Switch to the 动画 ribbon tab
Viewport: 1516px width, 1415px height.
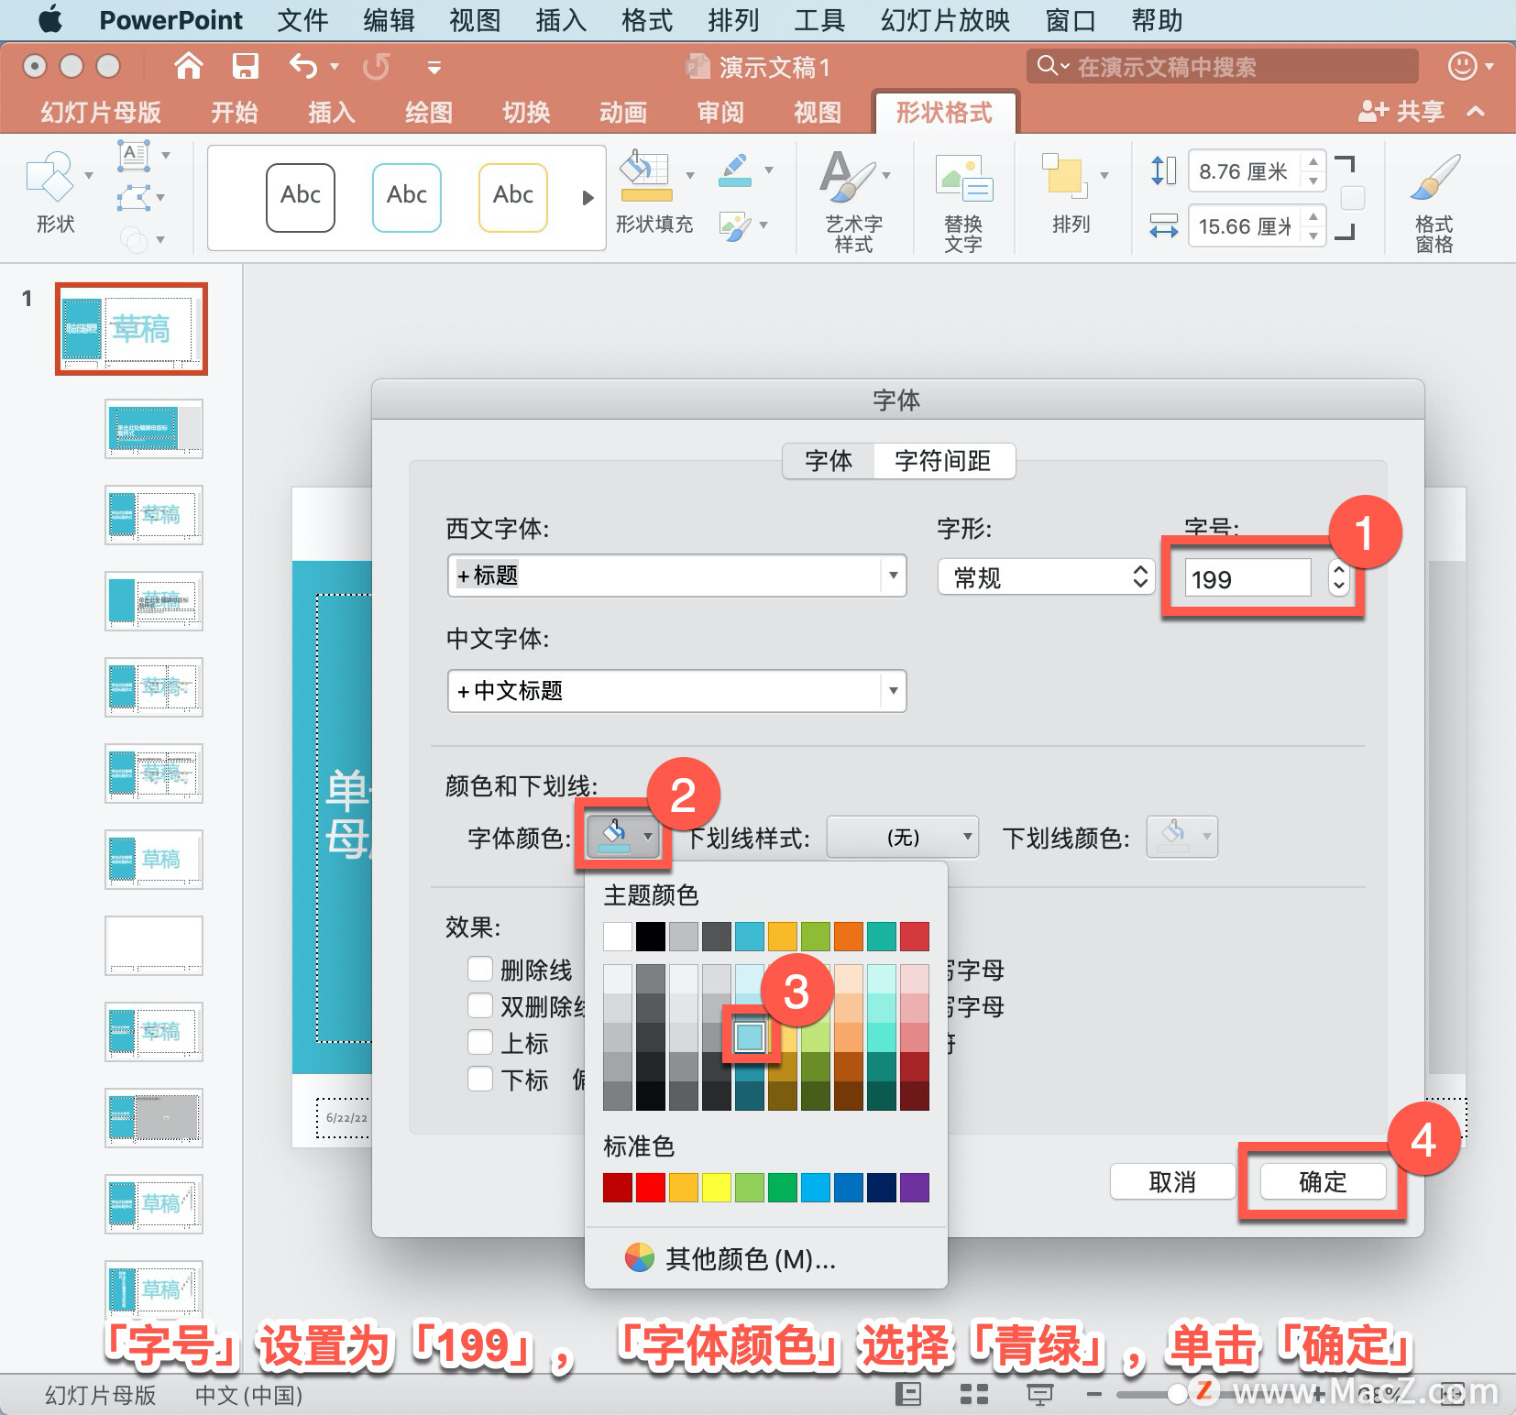623,112
